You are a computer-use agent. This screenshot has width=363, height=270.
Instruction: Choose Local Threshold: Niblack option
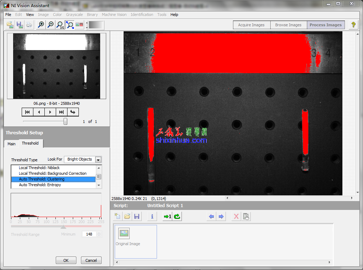(x=39, y=168)
